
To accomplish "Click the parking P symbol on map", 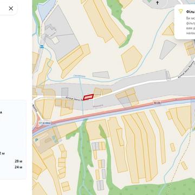I will pyautogui.click(x=37, y=140).
